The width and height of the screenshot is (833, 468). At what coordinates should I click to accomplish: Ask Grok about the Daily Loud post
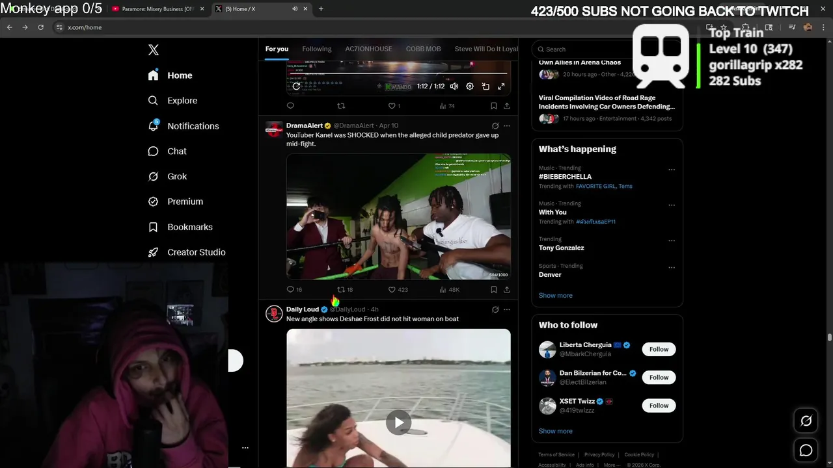coord(495,309)
